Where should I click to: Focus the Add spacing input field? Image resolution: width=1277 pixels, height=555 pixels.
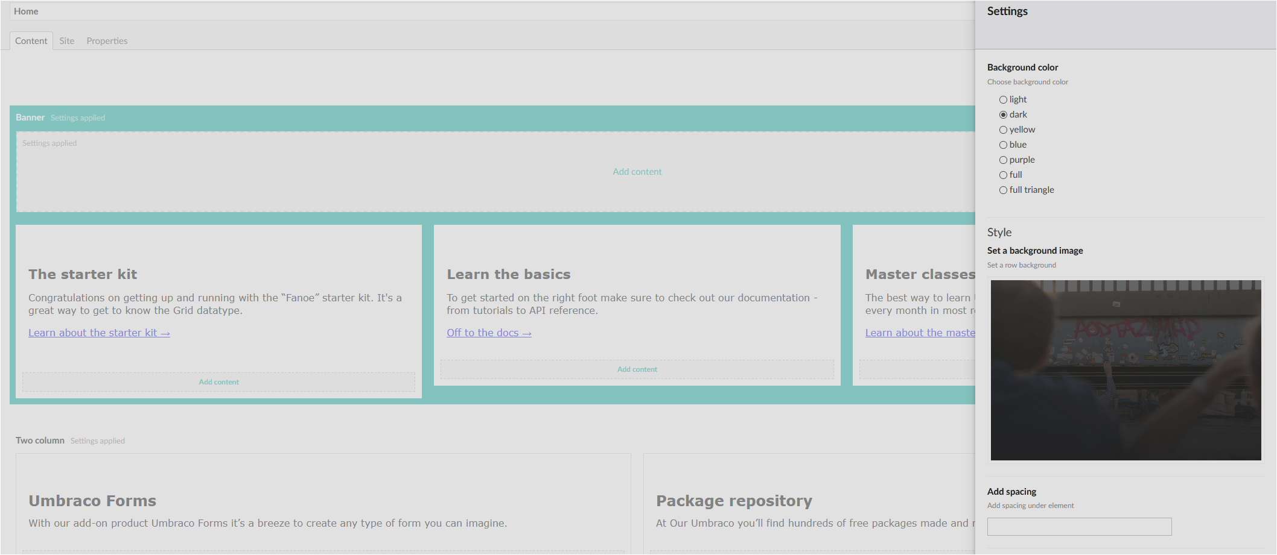(1079, 527)
